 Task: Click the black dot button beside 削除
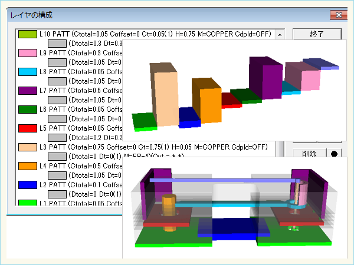click(335, 154)
